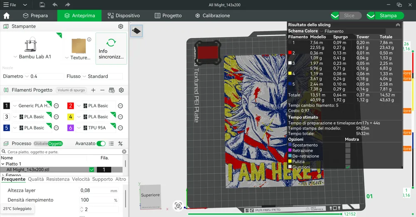This screenshot has width=416, height=217.
Task: Redo action with forward arrow icon
Action: point(68,5)
